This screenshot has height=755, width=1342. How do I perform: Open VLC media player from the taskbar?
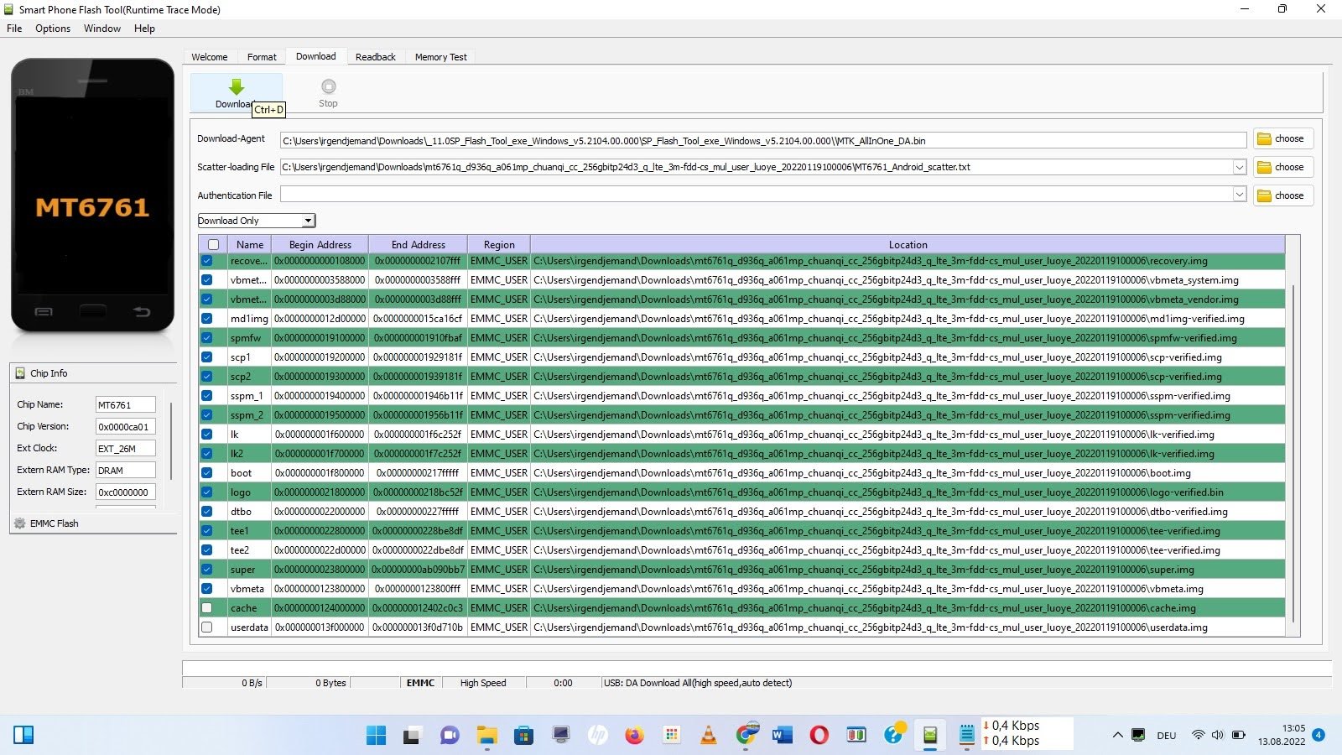pyautogui.click(x=709, y=736)
